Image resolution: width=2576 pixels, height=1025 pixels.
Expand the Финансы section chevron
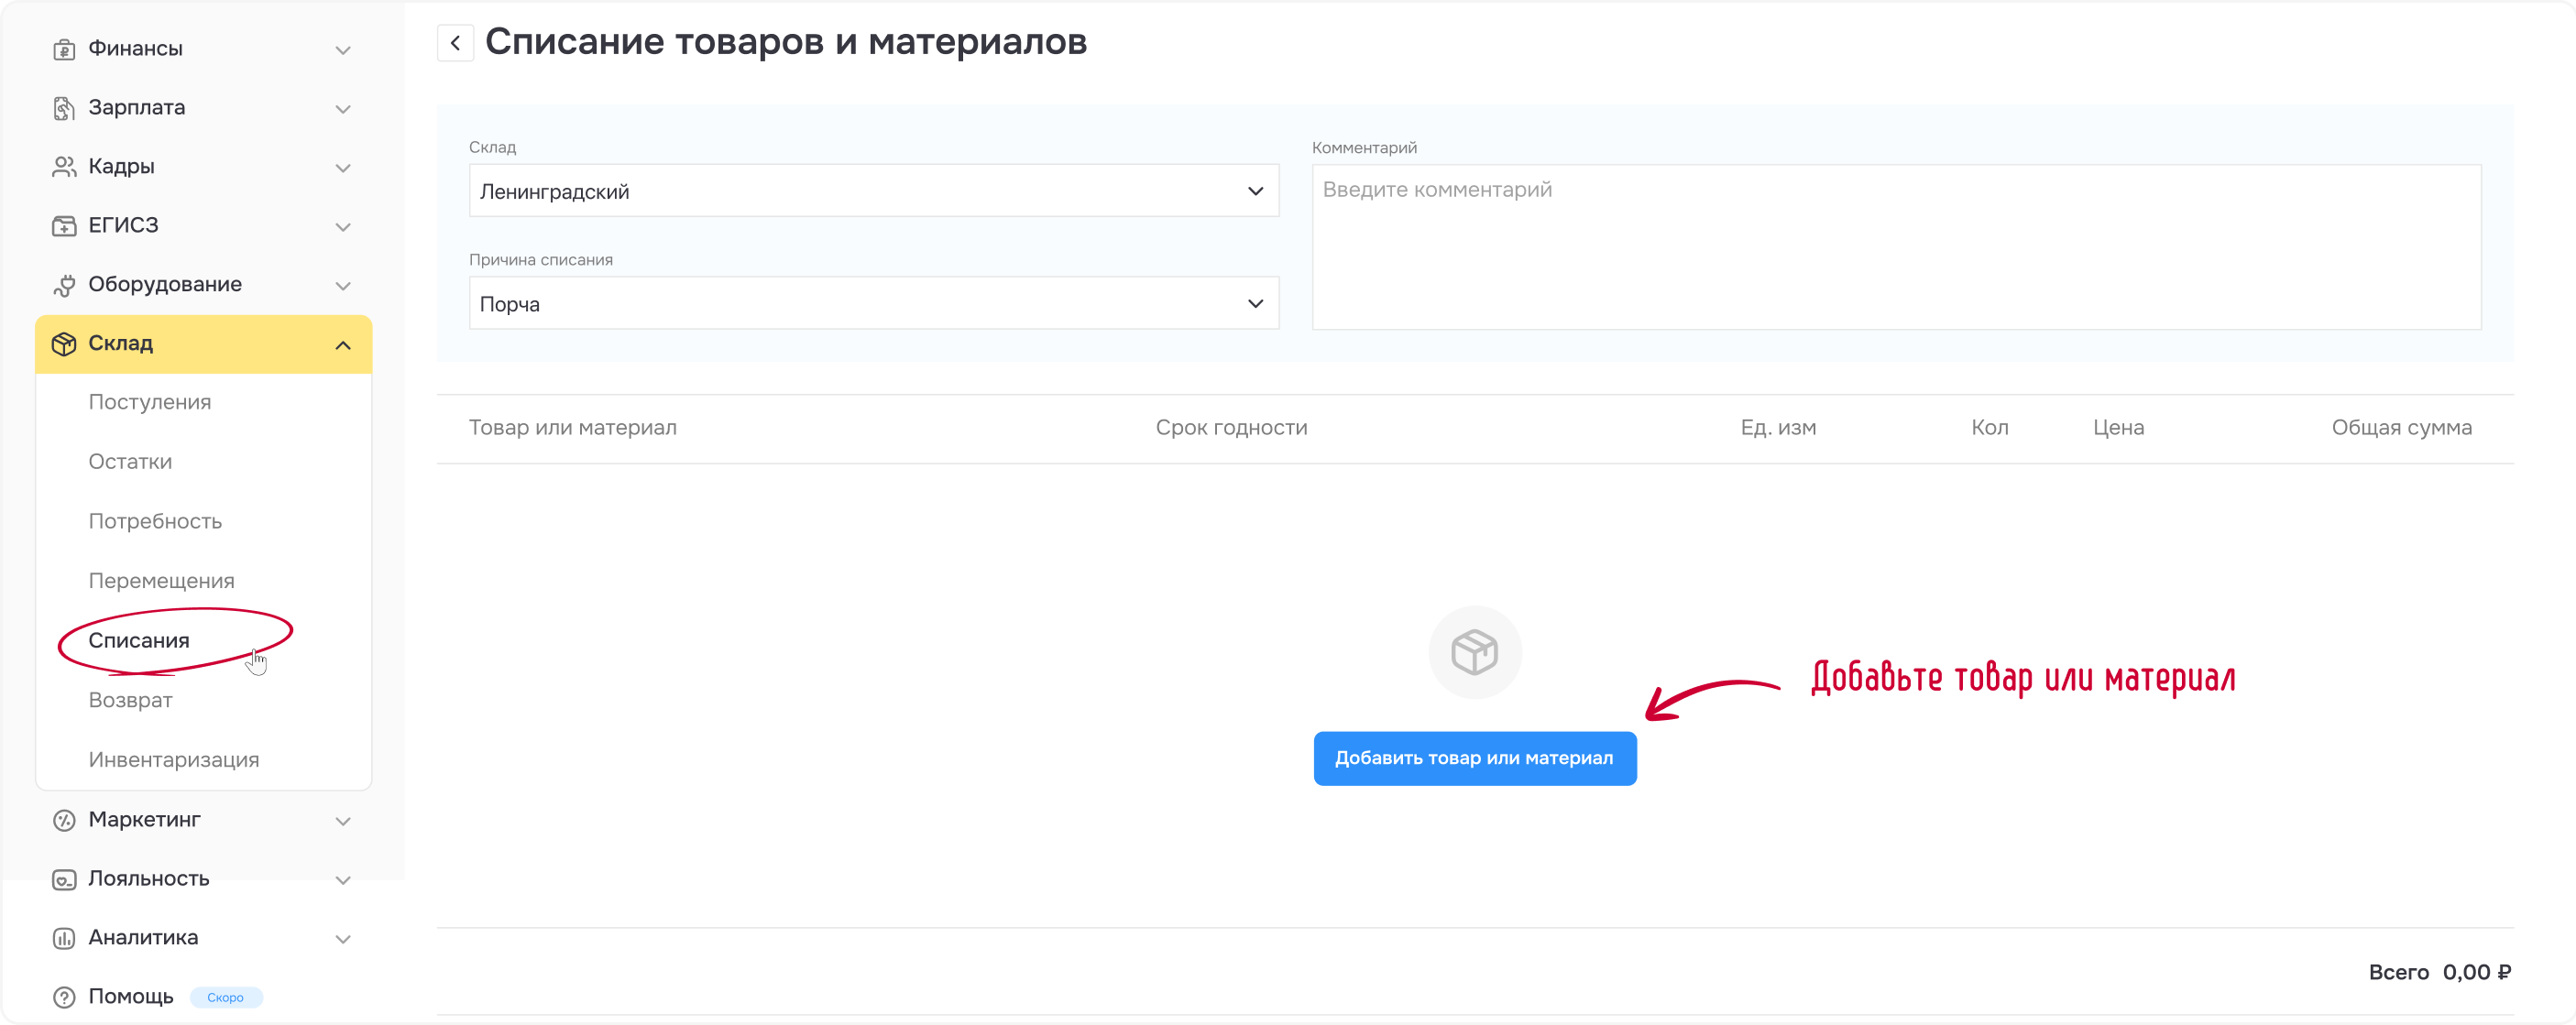tap(343, 50)
